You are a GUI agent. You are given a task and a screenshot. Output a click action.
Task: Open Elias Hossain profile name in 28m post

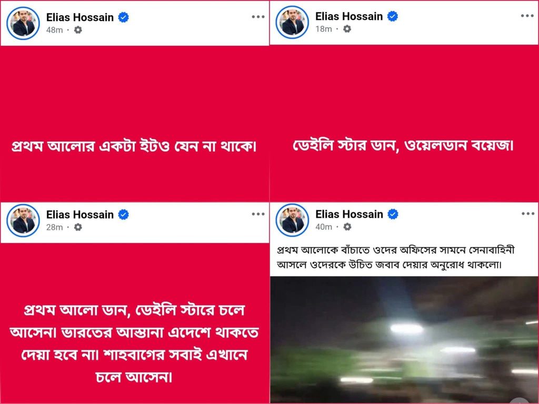[80, 215]
